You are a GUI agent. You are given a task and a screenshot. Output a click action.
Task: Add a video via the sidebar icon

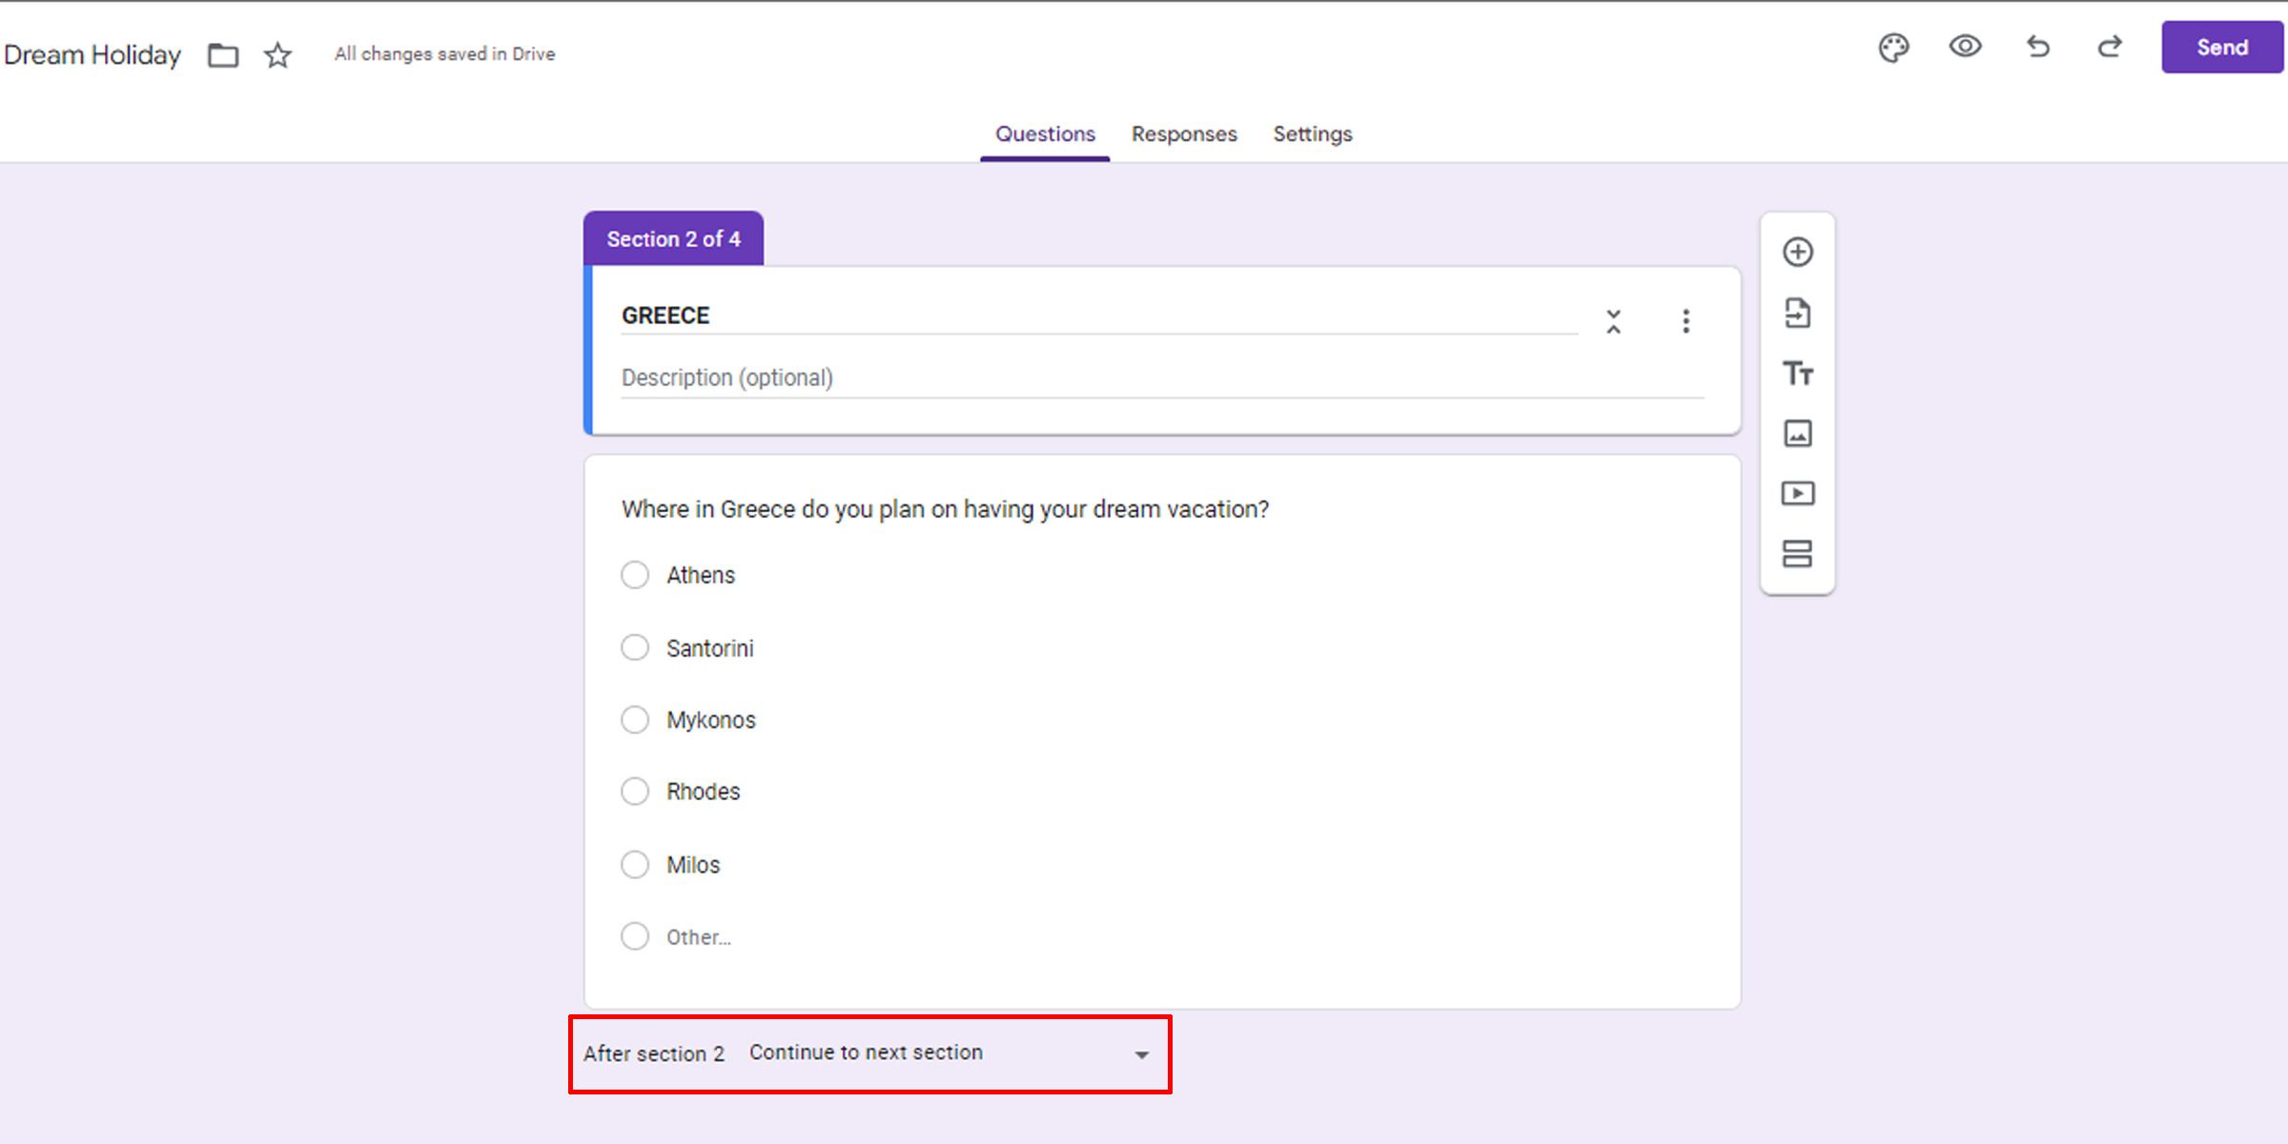point(1798,493)
